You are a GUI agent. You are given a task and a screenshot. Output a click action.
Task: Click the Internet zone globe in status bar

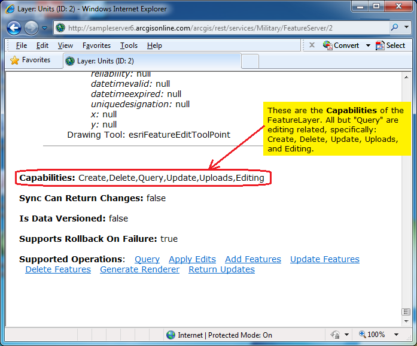[171, 335]
